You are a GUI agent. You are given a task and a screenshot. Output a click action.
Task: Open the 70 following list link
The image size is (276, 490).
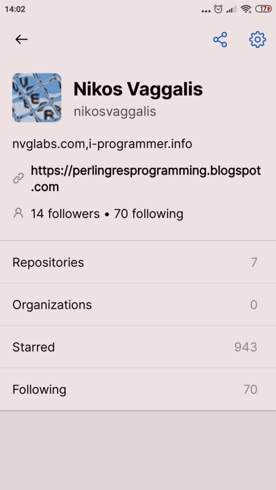148,214
